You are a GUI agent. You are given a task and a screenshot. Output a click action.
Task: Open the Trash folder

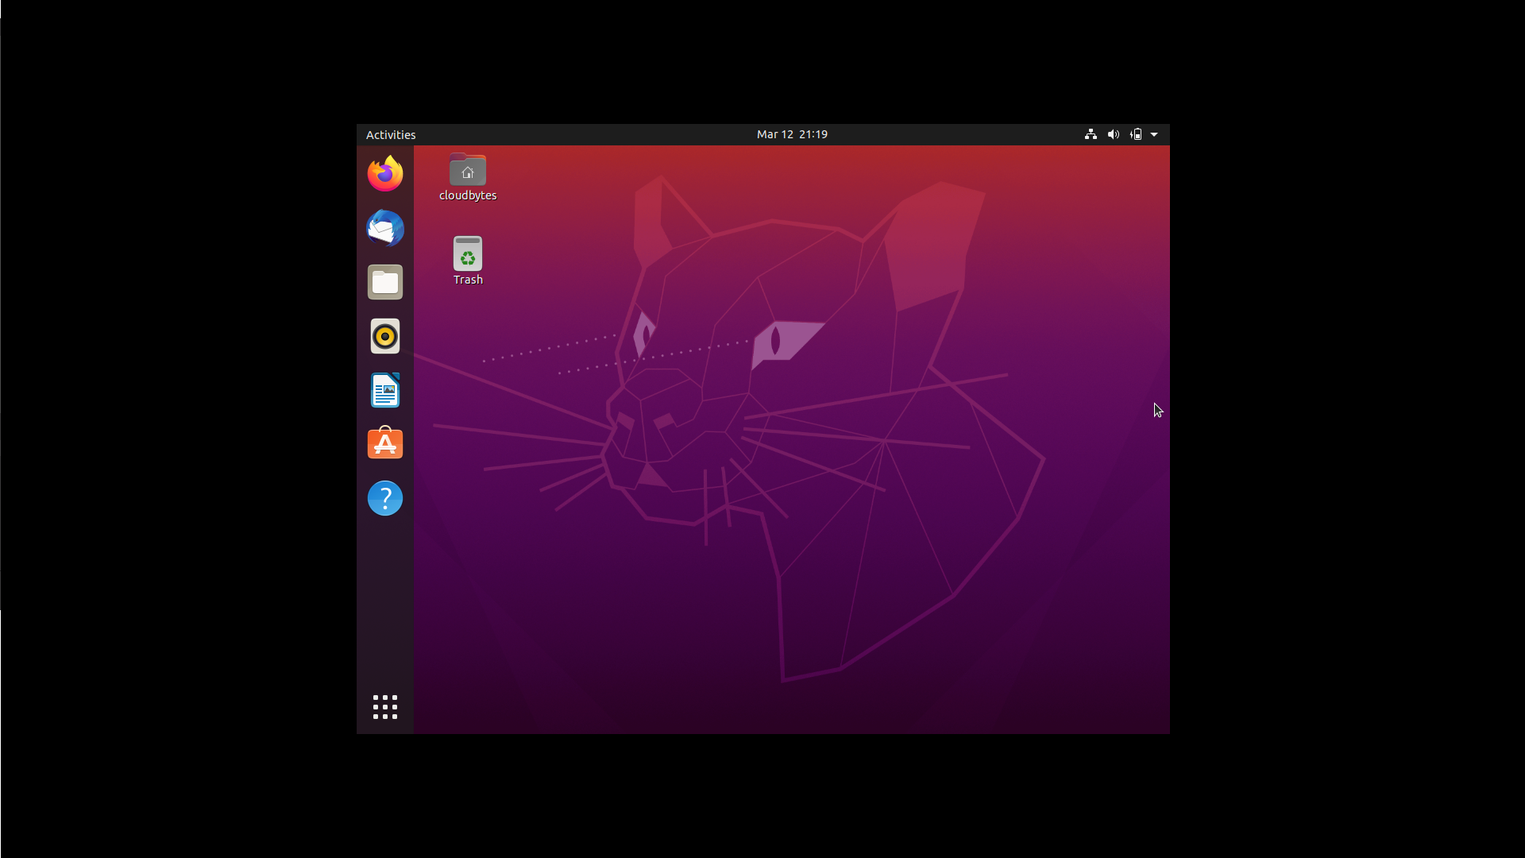(468, 261)
